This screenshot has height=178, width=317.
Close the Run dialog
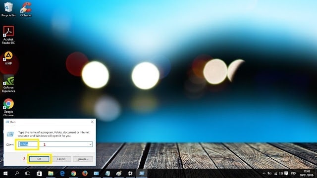(92, 122)
